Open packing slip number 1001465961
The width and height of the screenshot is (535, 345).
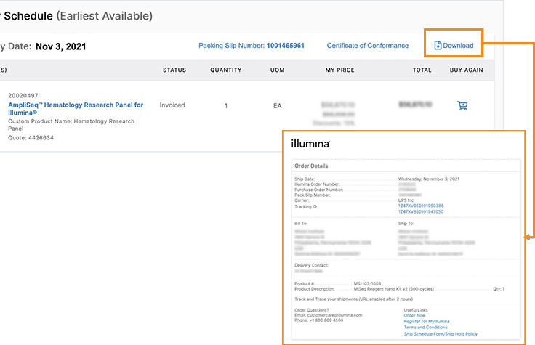click(x=285, y=46)
